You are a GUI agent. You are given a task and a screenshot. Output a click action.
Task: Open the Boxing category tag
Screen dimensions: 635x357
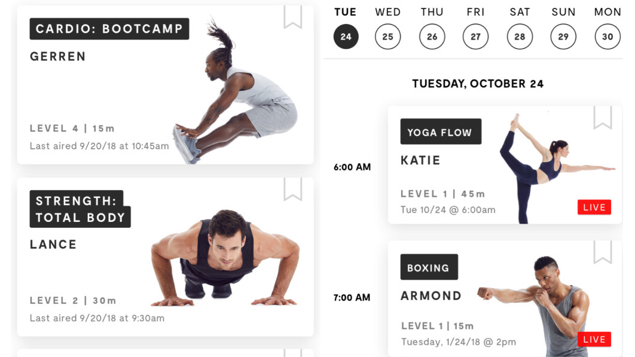click(429, 267)
